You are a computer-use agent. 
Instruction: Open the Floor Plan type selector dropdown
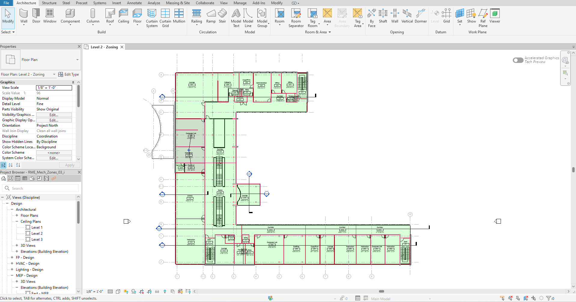pyautogui.click(x=77, y=60)
